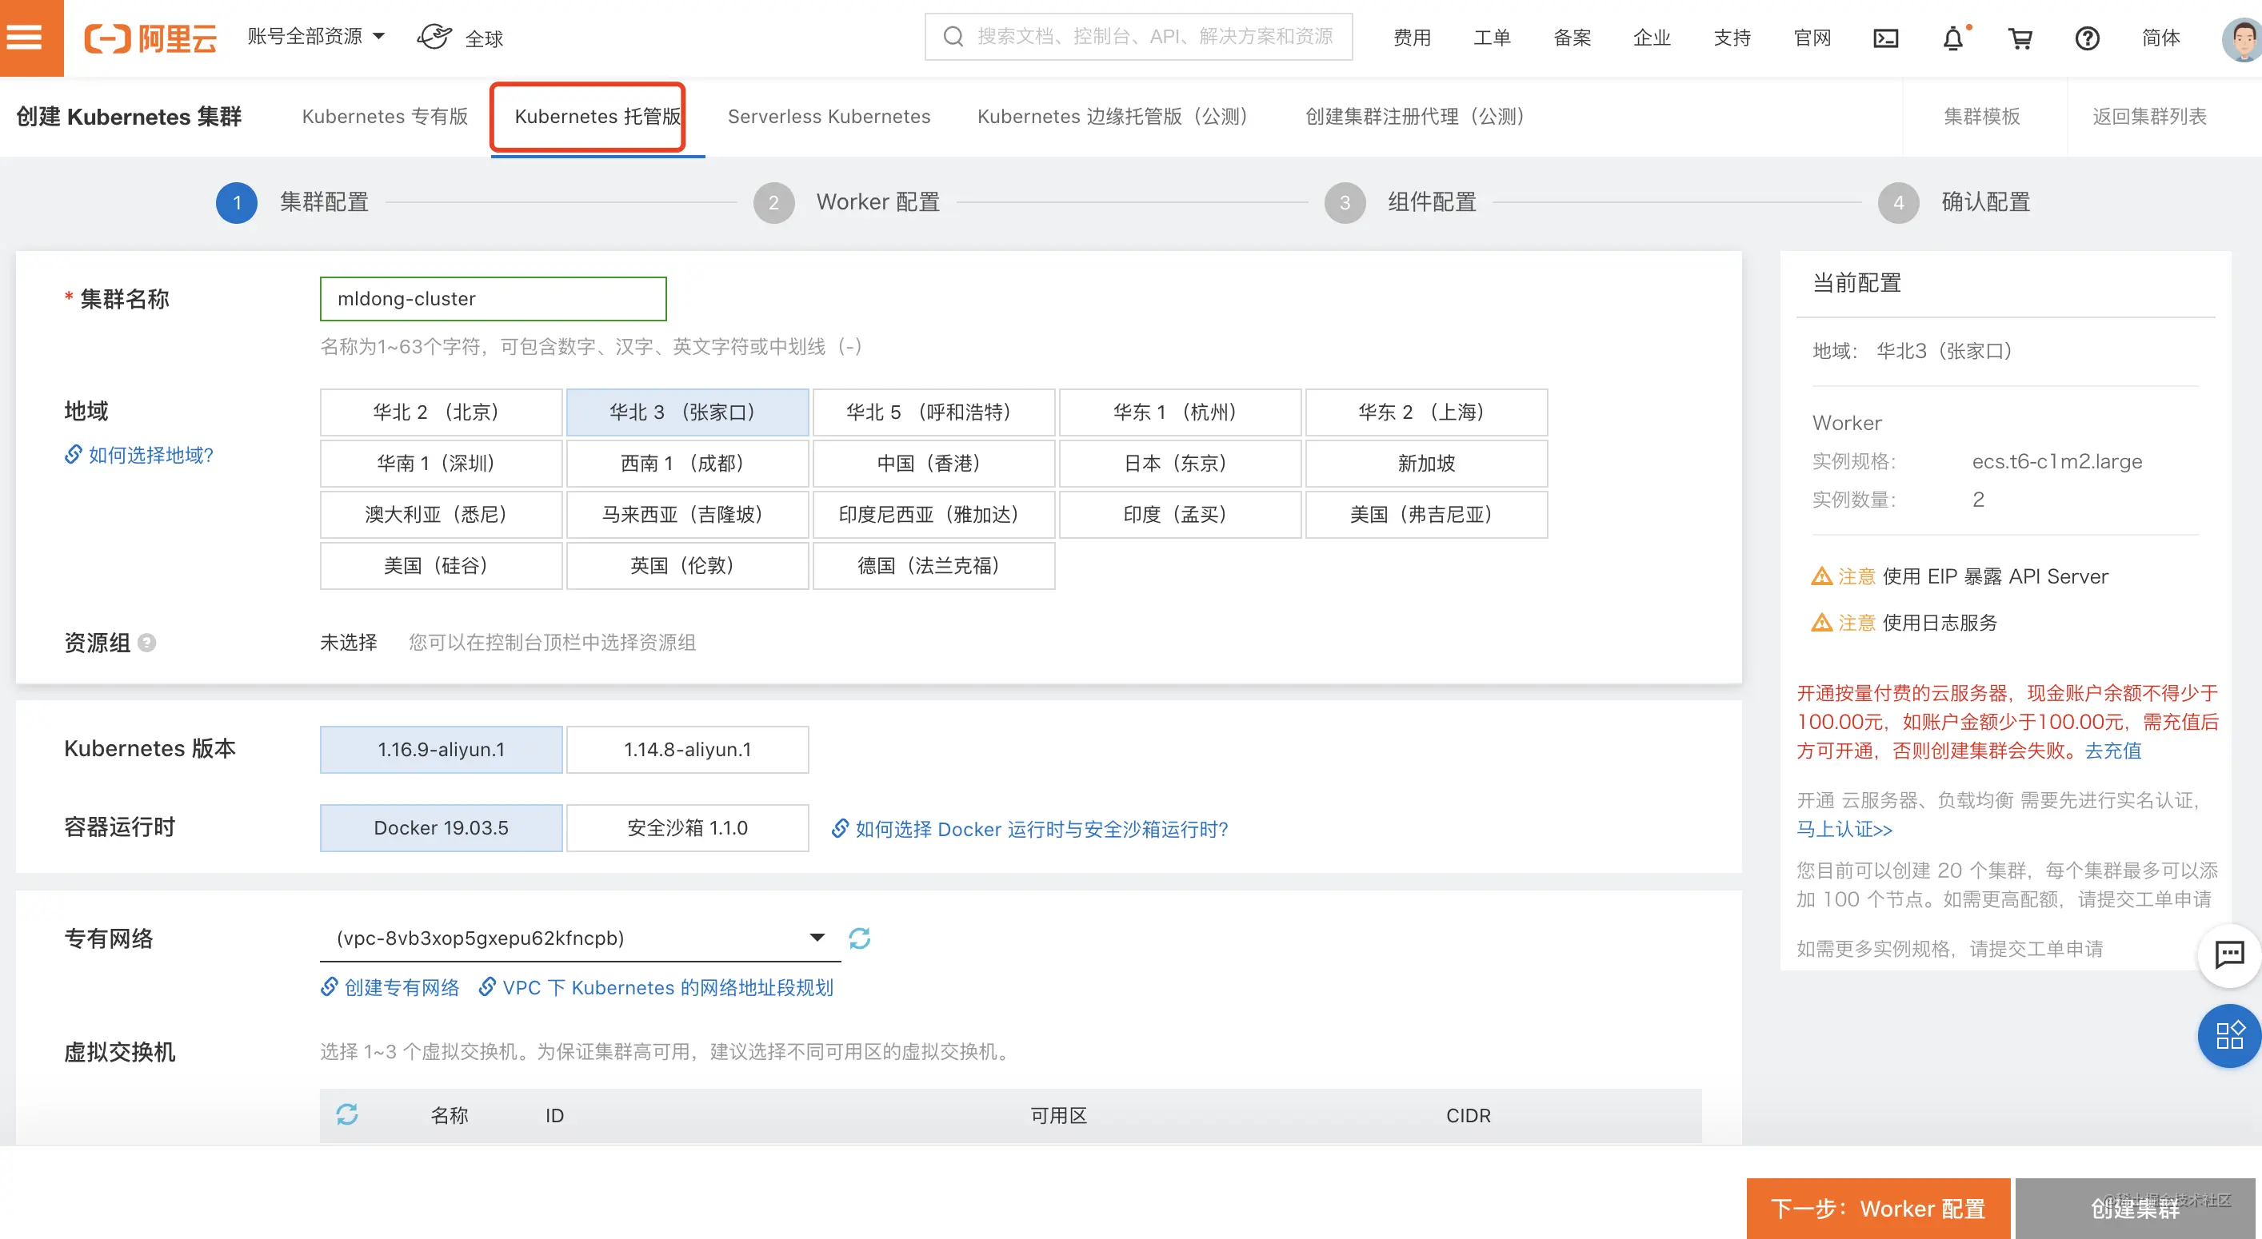Select region 西南 1 (成都)
The image size is (2262, 1239).
coord(688,464)
